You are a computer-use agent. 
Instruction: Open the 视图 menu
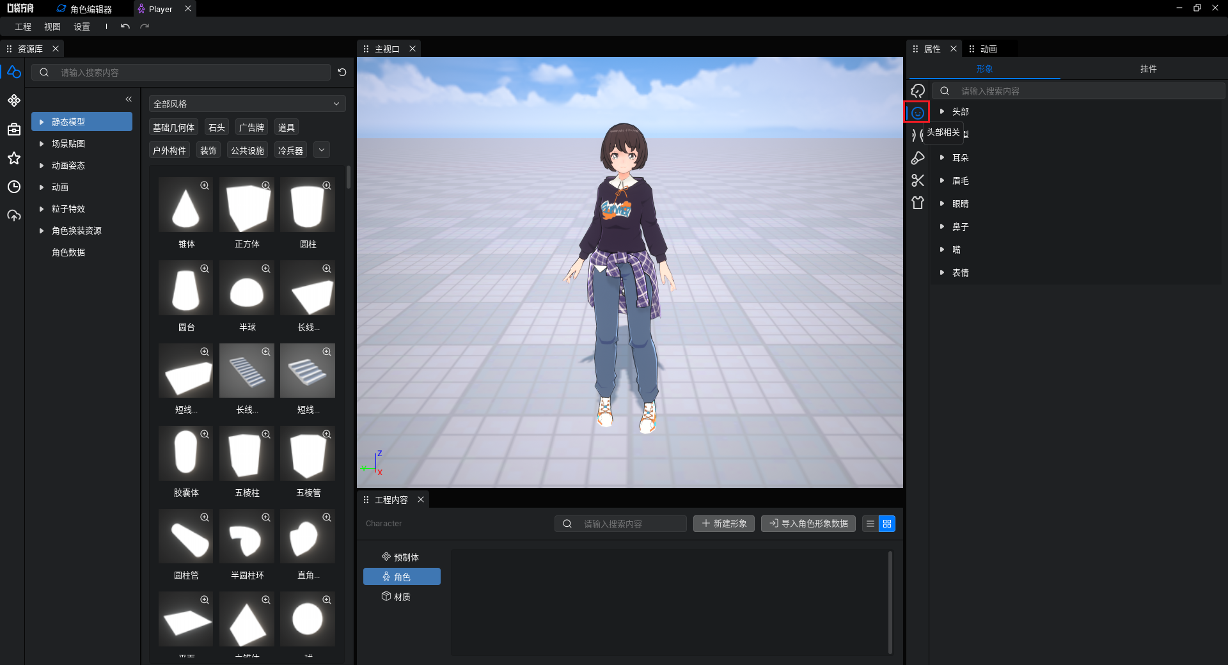pos(52,27)
